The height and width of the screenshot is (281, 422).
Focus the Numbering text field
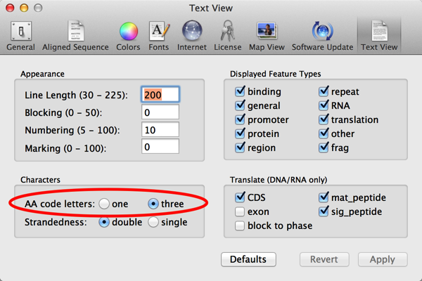click(x=160, y=130)
